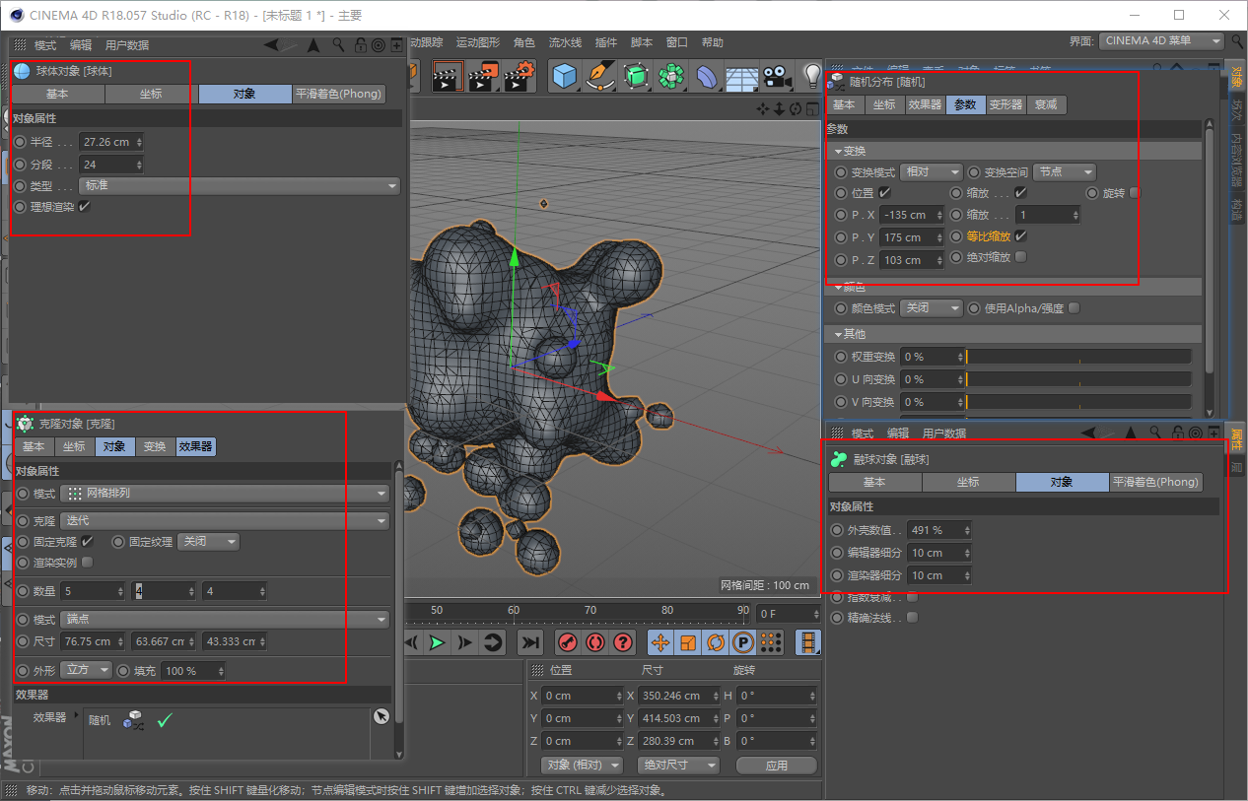This screenshot has width=1248, height=801.
Task: Click the Record Active Objects key icon
Action: 567,643
